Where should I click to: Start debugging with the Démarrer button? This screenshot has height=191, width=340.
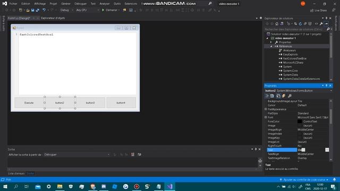[x=110, y=10]
